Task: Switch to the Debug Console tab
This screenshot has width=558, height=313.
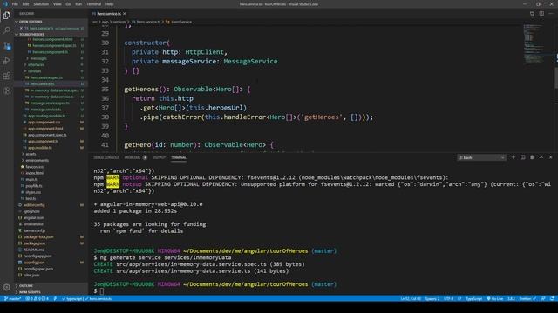Action: click(106, 157)
